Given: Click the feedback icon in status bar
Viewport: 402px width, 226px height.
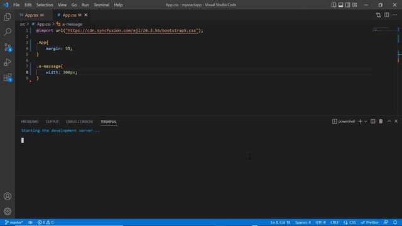Looking at the screenshot, I should pos(386,222).
